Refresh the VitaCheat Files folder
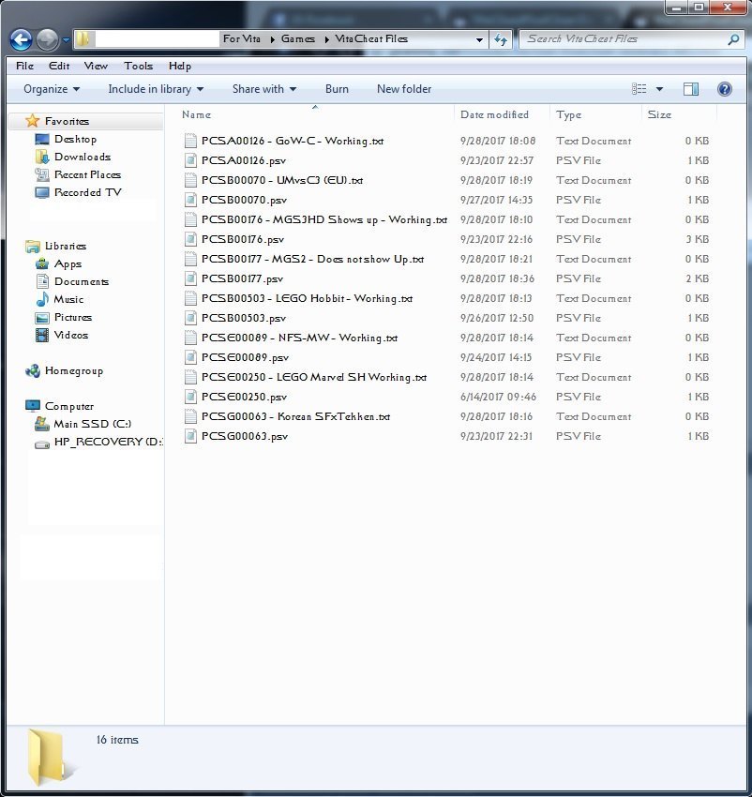752x797 pixels. click(x=501, y=39)
